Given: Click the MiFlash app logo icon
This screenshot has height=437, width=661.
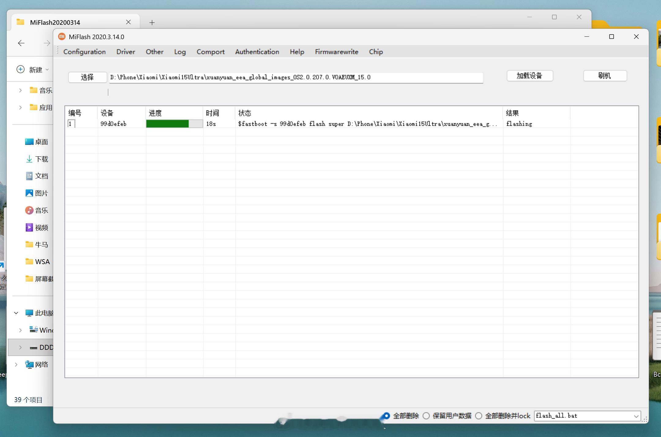Looking at the screenshot, I should (62, 37).
